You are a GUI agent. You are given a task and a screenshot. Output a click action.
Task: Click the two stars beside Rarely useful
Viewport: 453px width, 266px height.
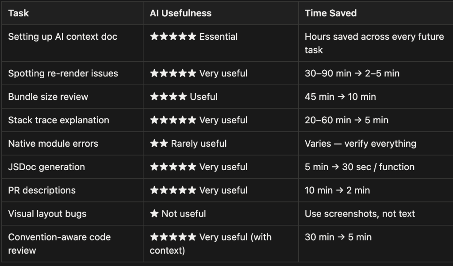(x=159, y=144)
